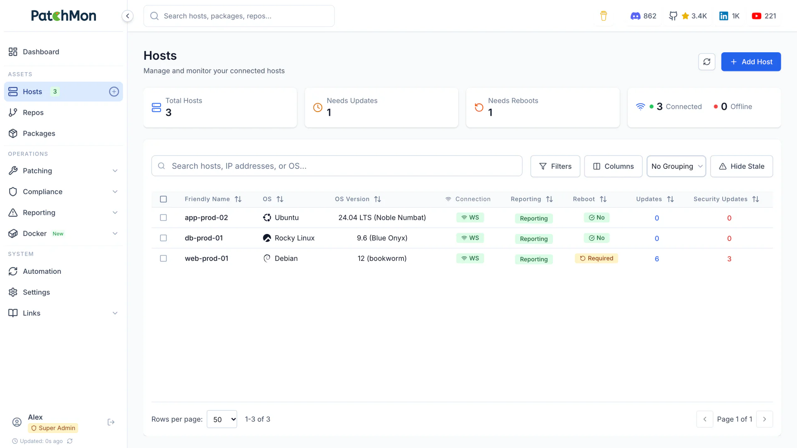Open the No Grouping dropdown

[676, 166]
